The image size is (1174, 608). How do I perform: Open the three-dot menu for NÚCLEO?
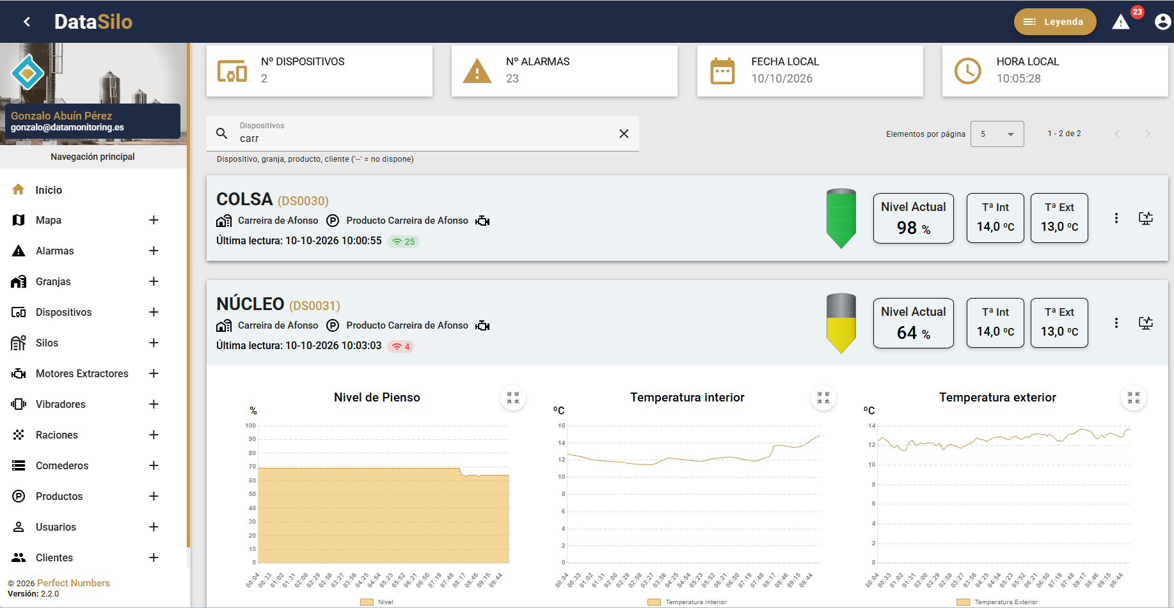coord(1116,323)
